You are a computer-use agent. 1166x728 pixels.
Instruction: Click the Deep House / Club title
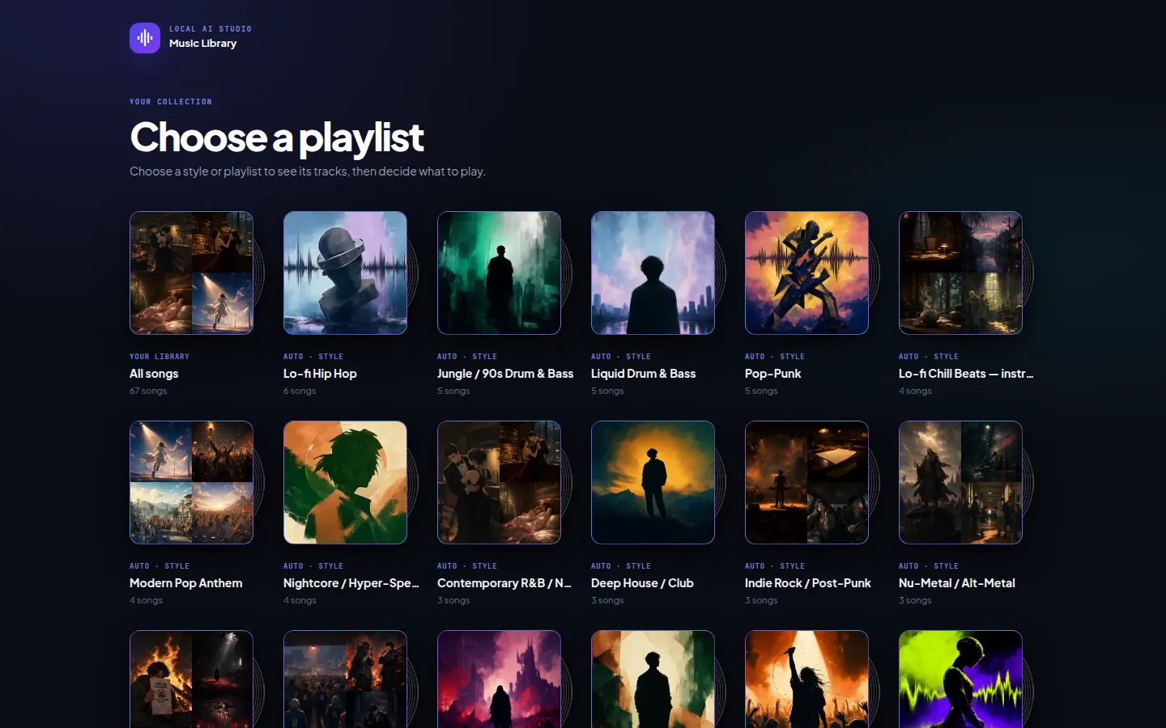point(642,583)
